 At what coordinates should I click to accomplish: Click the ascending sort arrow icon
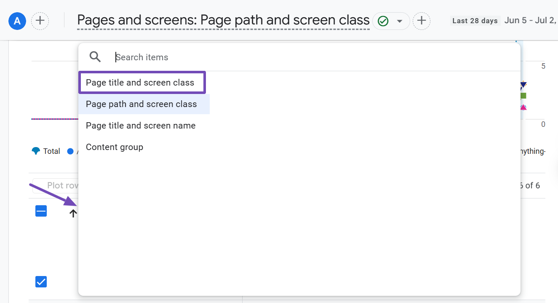(x=73, y=214)
